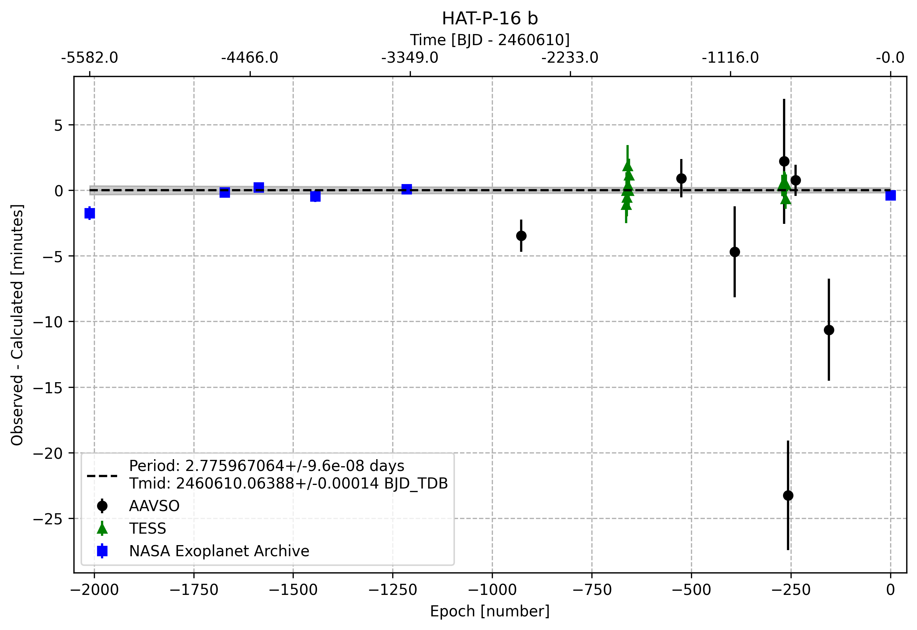Click the black circle AAVSO legend marker

tap(102, 506)
